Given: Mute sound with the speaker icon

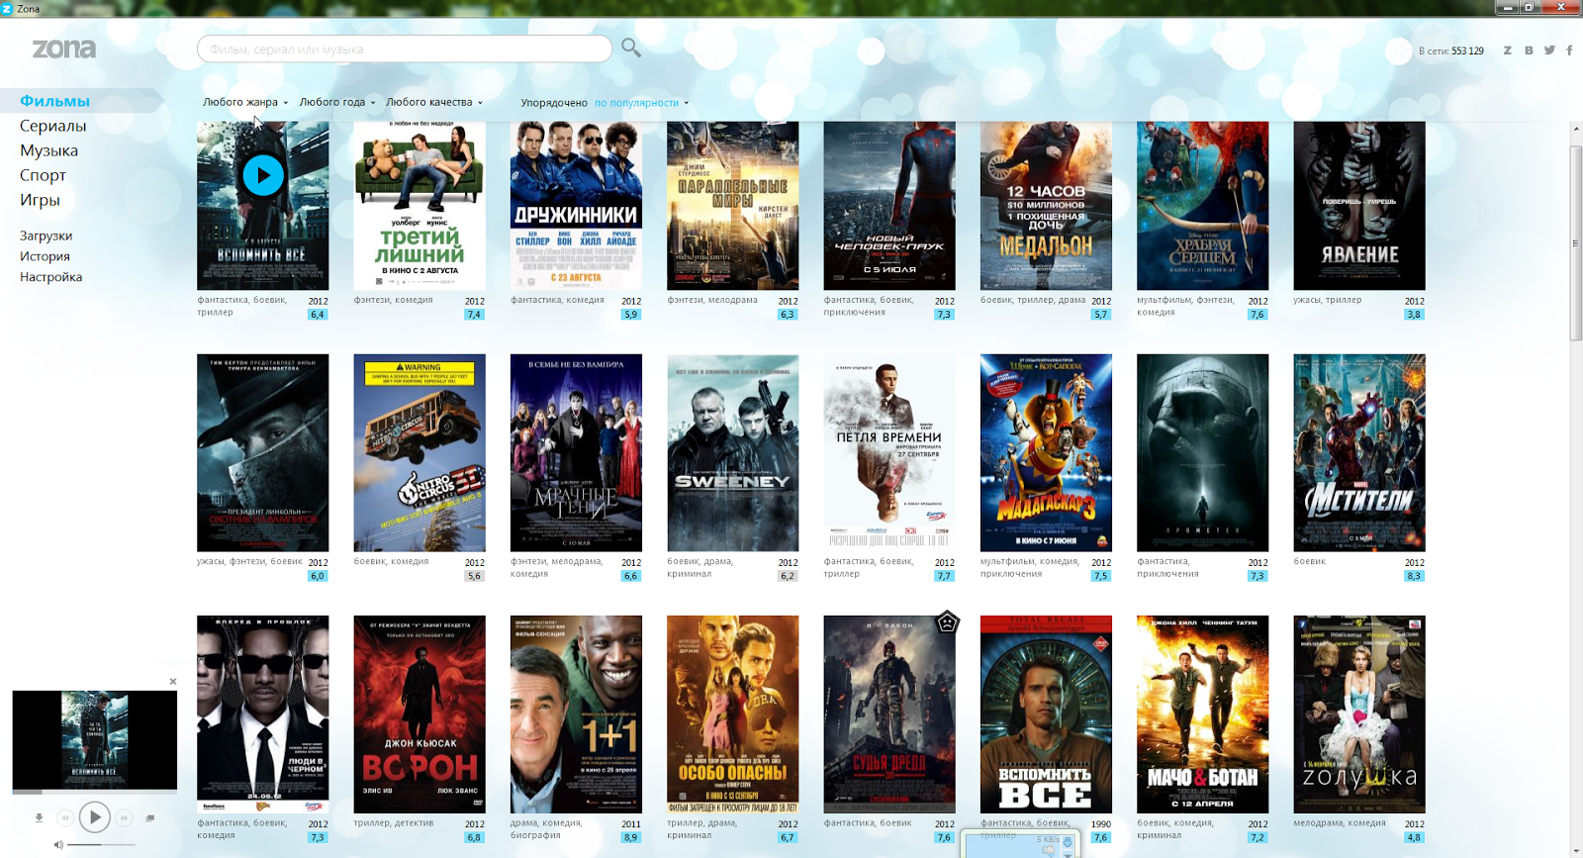Looking at the screenshot, I should (x=58, y=844).
